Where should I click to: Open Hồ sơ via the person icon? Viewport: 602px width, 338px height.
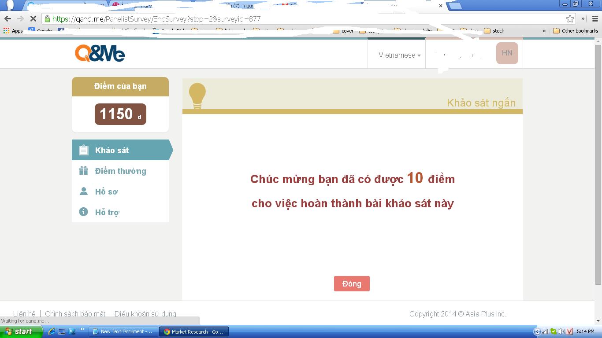pos(83,191)
